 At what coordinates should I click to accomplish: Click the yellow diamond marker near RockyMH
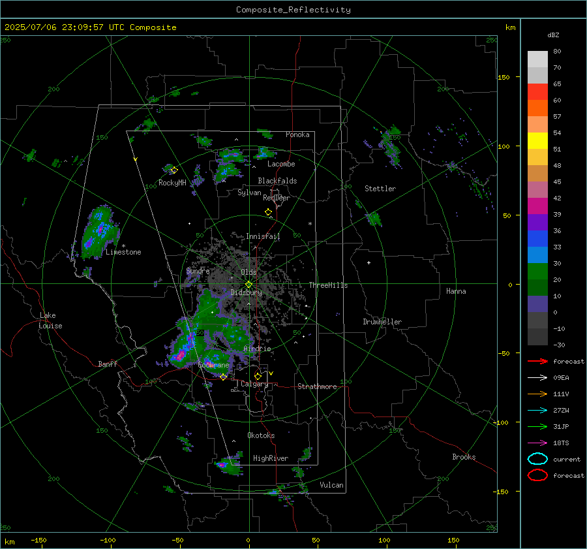pyautogui.click(x=174, y=170)
